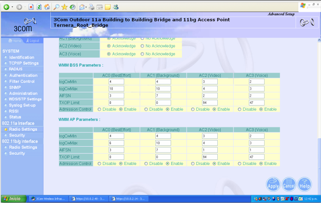This screenshot has width=321, height=203.
Task: Open the Home tab in sidebar
Action: click(15, 41)
